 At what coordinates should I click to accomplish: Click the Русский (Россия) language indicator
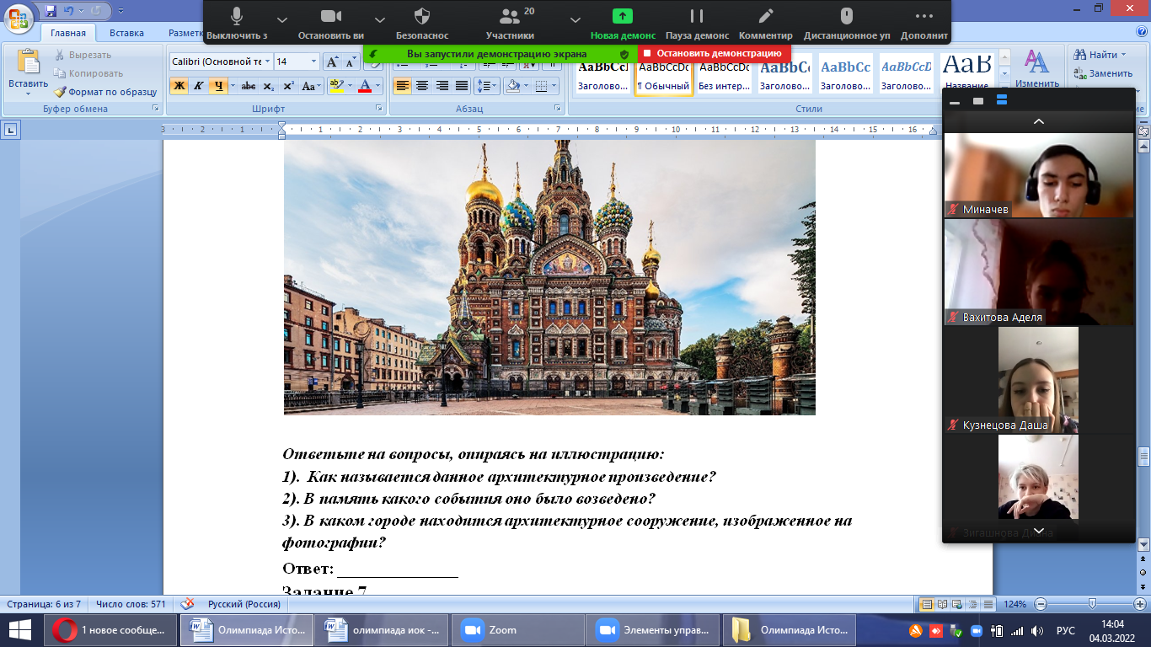(245, 604)
